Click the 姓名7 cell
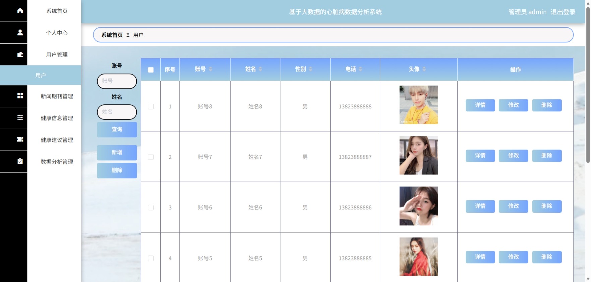 255,157
